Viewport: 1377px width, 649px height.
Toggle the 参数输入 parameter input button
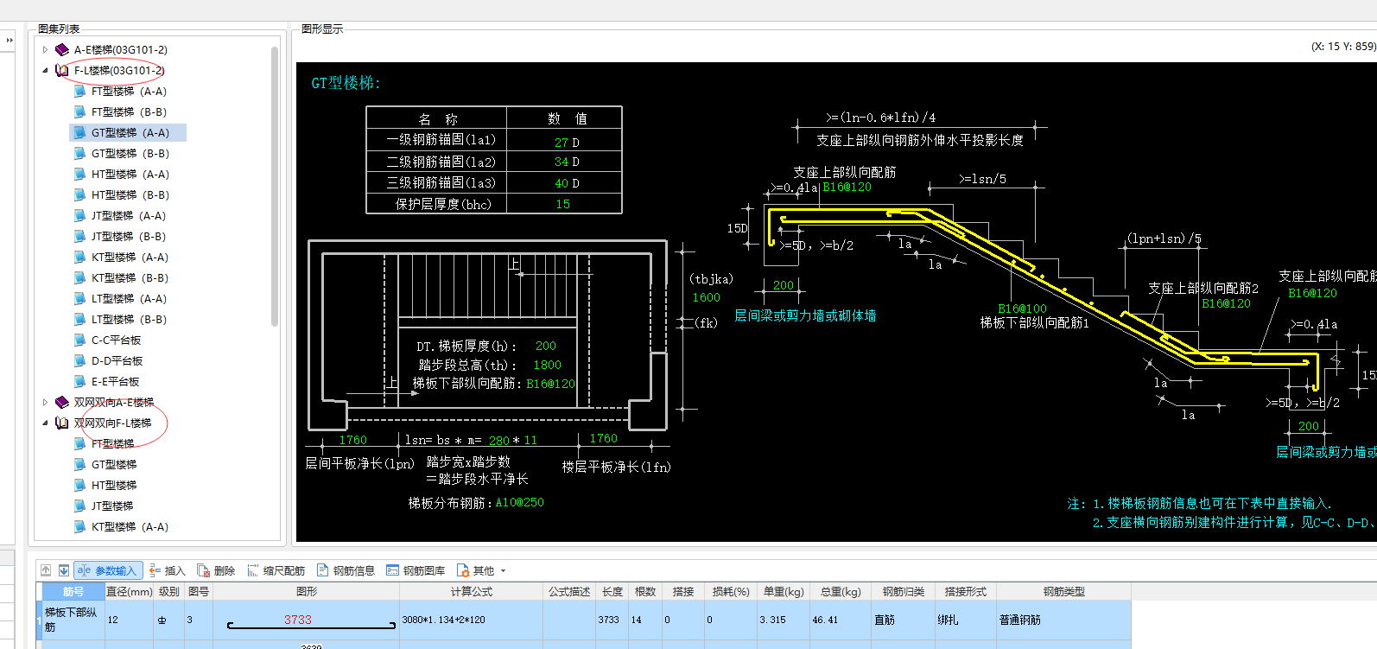107,570
